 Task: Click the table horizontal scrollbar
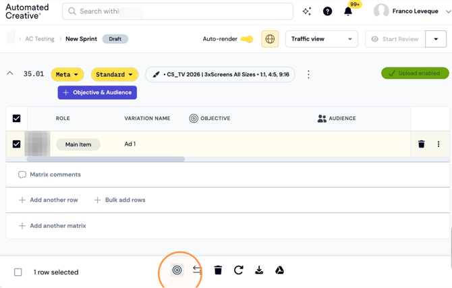106,159
